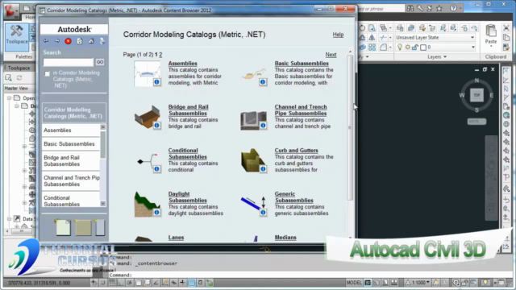Go to page 2 link
The height and width of the screenshot is (290, 516).
pos(160,55)
